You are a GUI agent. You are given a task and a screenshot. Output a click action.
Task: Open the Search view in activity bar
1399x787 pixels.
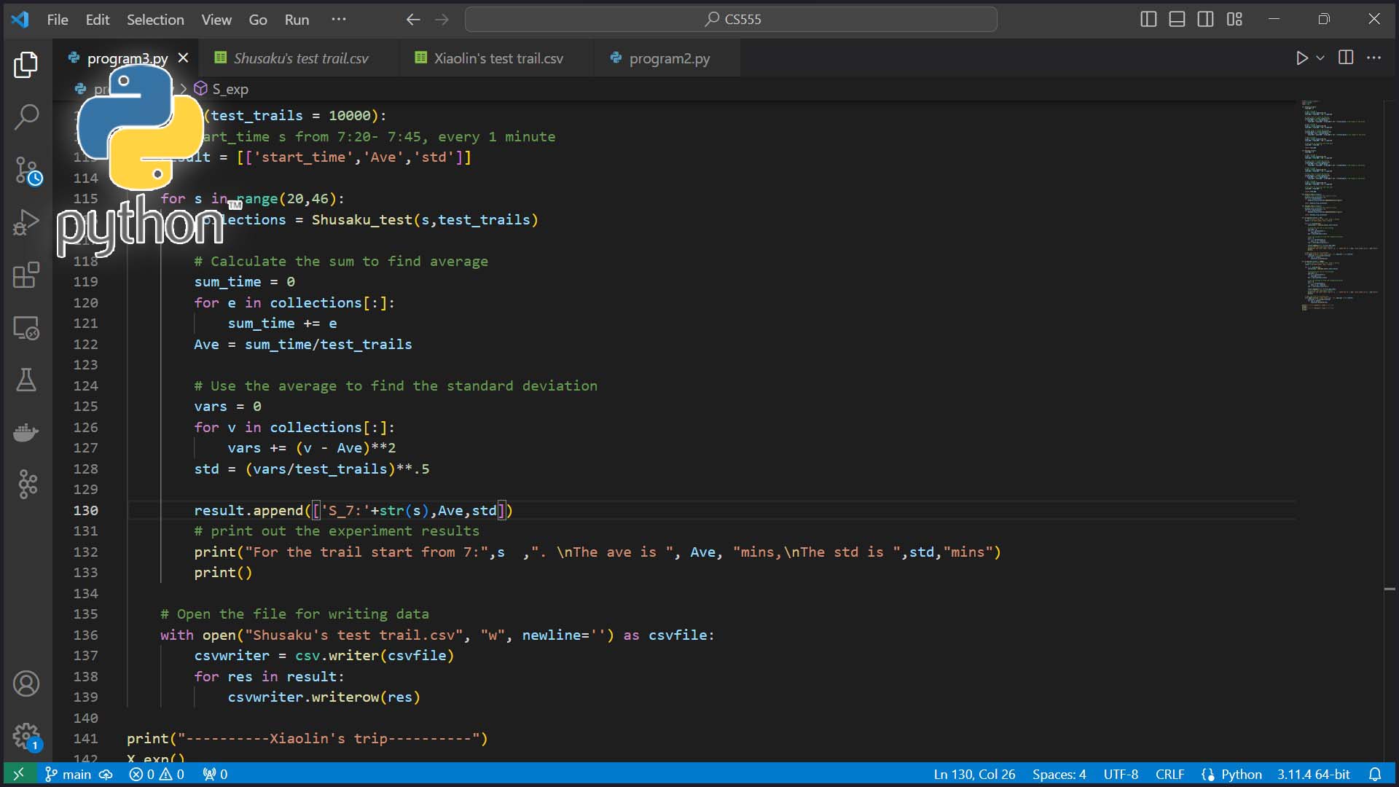[x=26, y=117]
